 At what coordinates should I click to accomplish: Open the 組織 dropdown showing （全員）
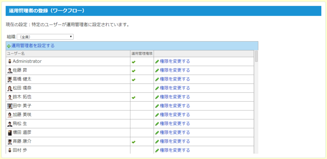[45, 37]
